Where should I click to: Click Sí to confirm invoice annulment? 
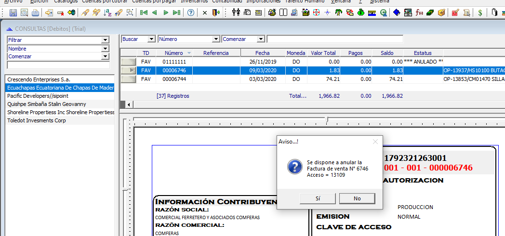pyautogui.click(x=318, y=198)
